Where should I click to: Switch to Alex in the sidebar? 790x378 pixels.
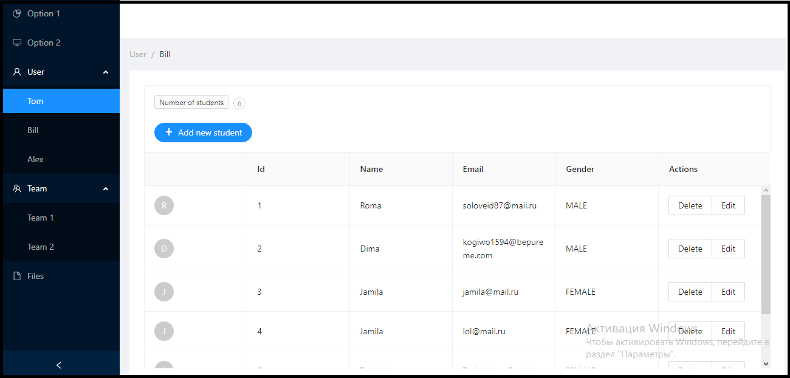tap(35, 159)
